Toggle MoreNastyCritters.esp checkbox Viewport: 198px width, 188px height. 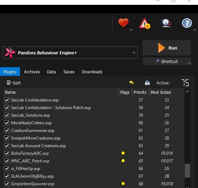pyautogui.click(x=7, y=123)
